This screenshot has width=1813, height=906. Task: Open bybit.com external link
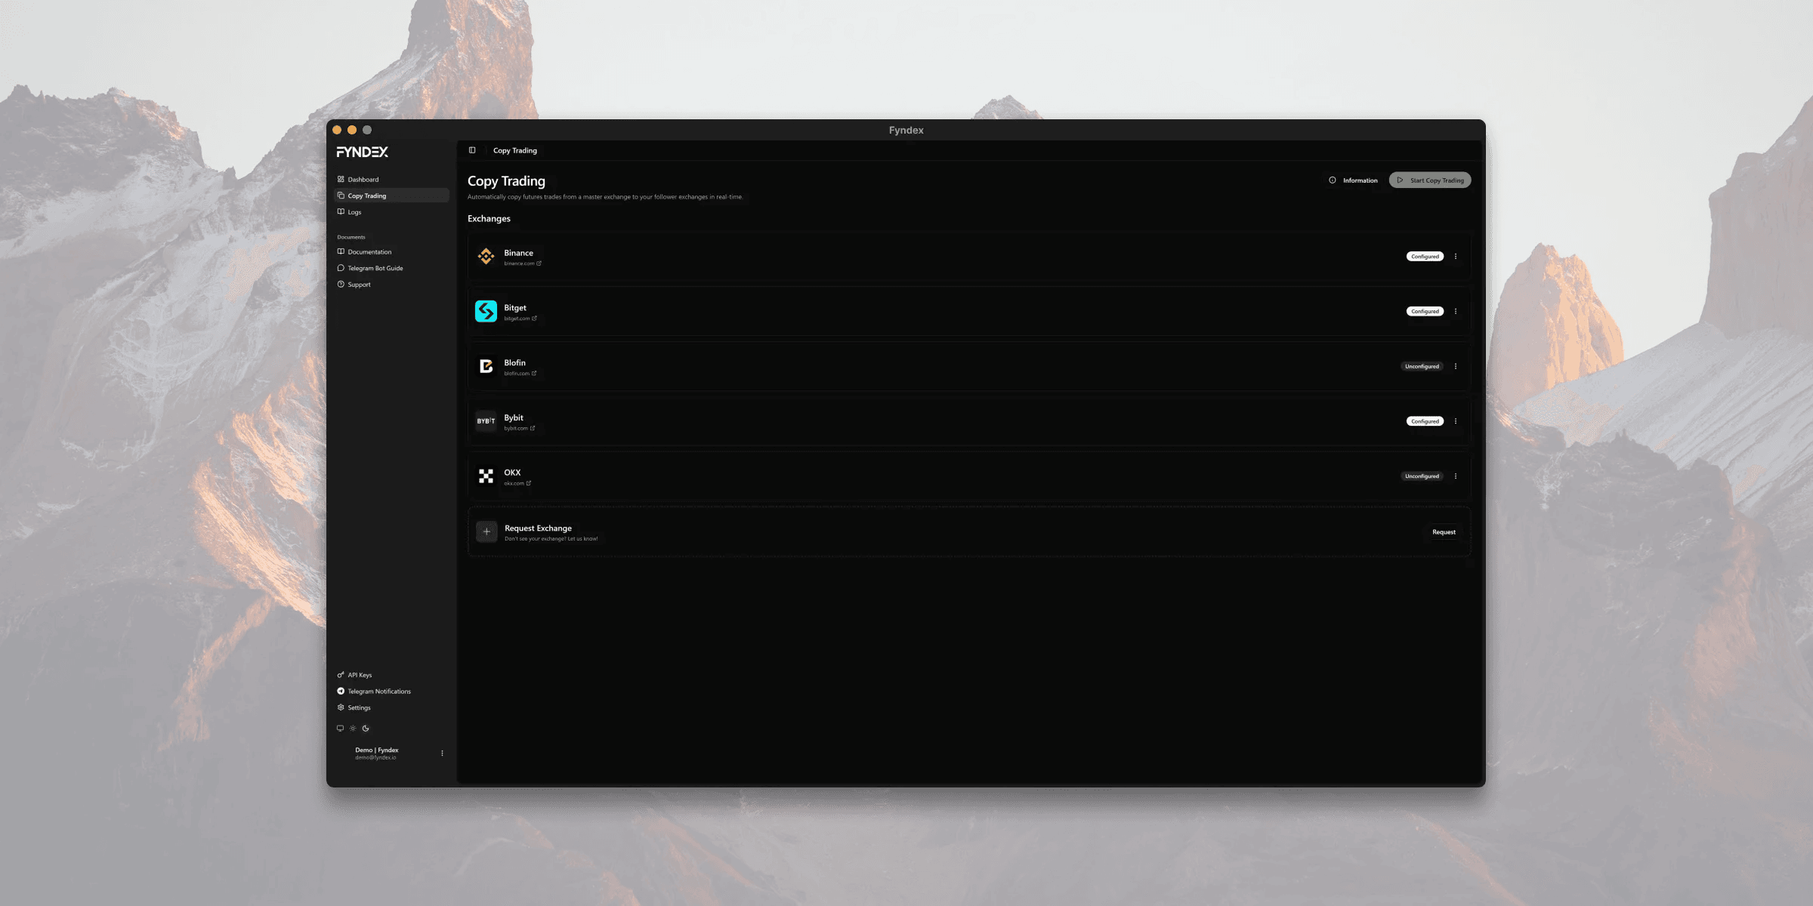[520, 429]
